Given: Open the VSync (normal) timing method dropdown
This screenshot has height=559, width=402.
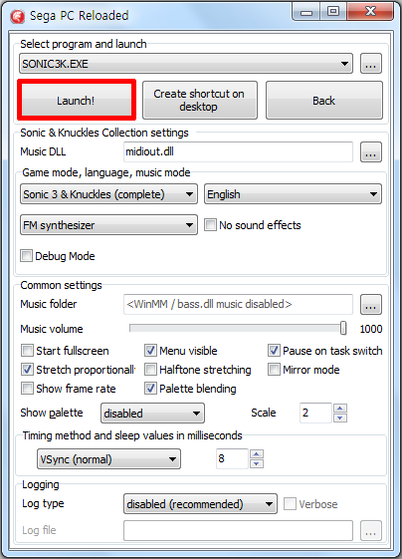Looking at the screenshot, I should pos(108,459).
